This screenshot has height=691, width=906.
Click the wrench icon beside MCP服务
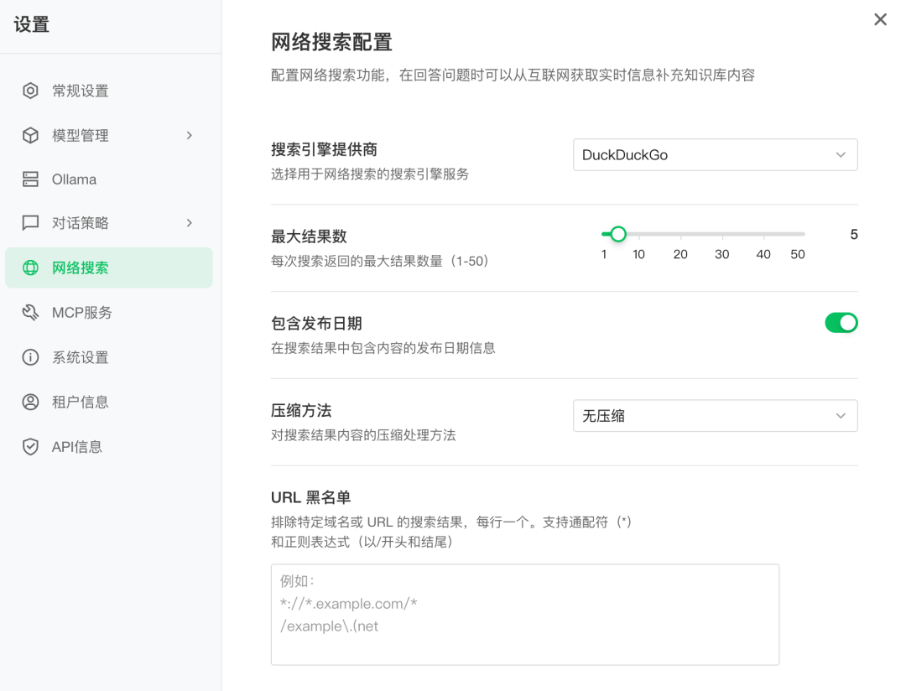tap(30, 313)
